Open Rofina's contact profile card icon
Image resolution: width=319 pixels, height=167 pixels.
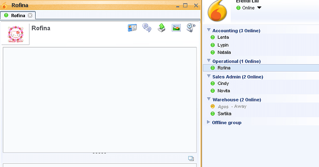click(x=132, y=28)
